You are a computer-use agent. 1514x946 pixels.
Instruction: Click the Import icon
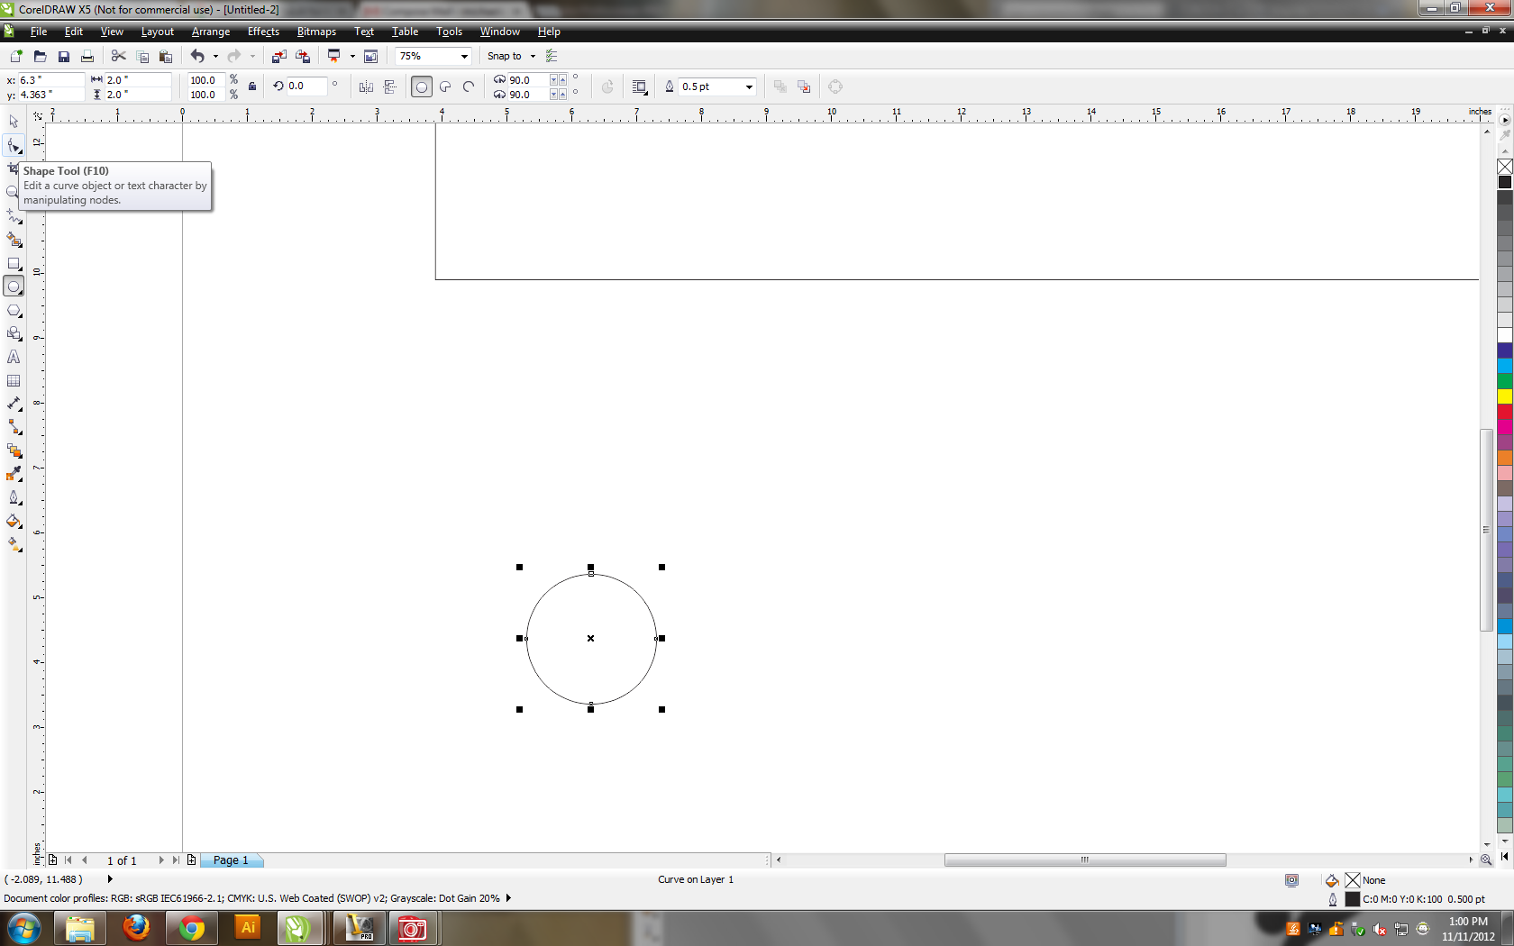click(279, 56)
